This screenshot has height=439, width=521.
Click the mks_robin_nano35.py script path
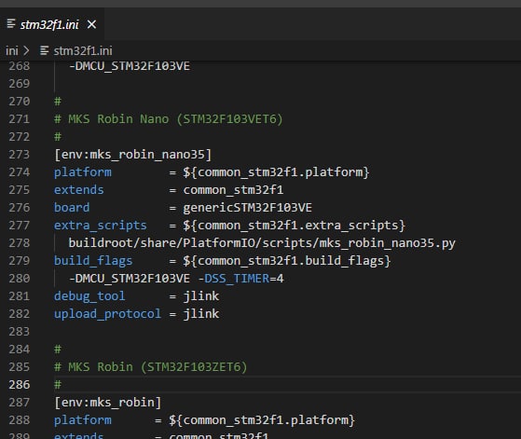tap(262, 243)
